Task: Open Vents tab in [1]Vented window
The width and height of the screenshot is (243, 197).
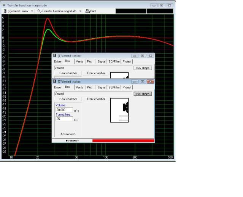Action: pyautogui.click(x=79, y=61)
